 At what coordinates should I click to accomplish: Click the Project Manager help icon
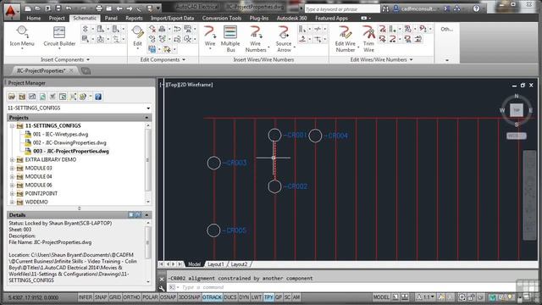[98, 97]
